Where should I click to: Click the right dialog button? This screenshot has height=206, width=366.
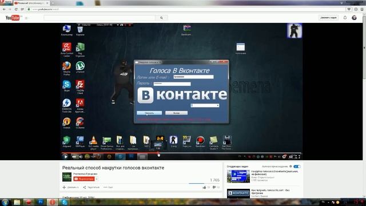click(x=177, y=113)
